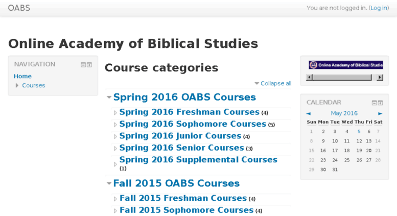
Task: Expand Spring 2016 Freshman Courses arrow
Action: point(115,112)
